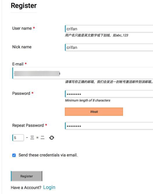Click into the Repeat Password field
This screenshot has height=194, width=153.
point(109,126)
